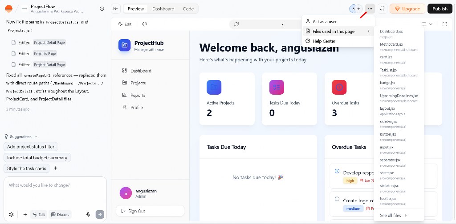
Task: Click the preview URL address bar
Action: (282, 24)
